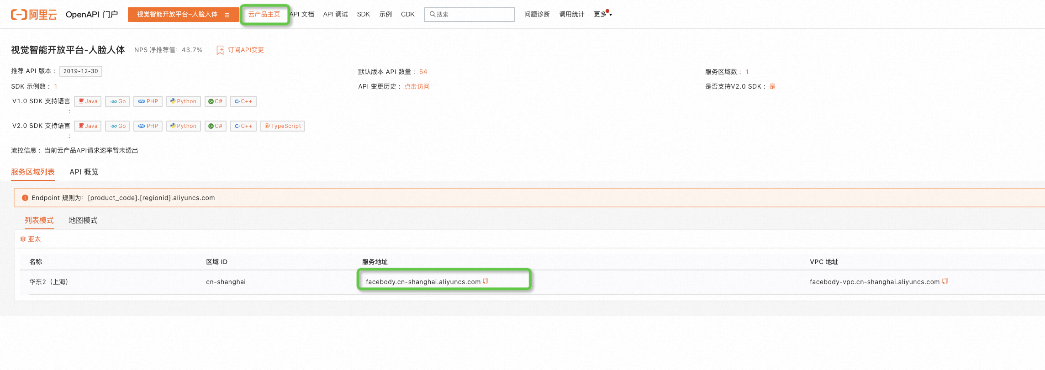
Task: Click facebody-vpc.cn-shanghai.aliyuncs.com address text
Action: (x=875, y=282)
